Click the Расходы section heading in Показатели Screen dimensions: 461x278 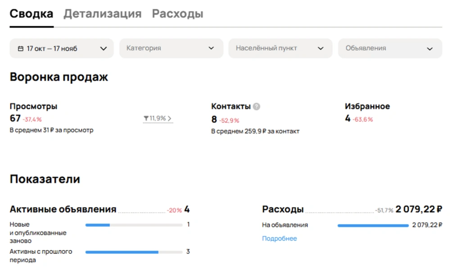[283, 209]
